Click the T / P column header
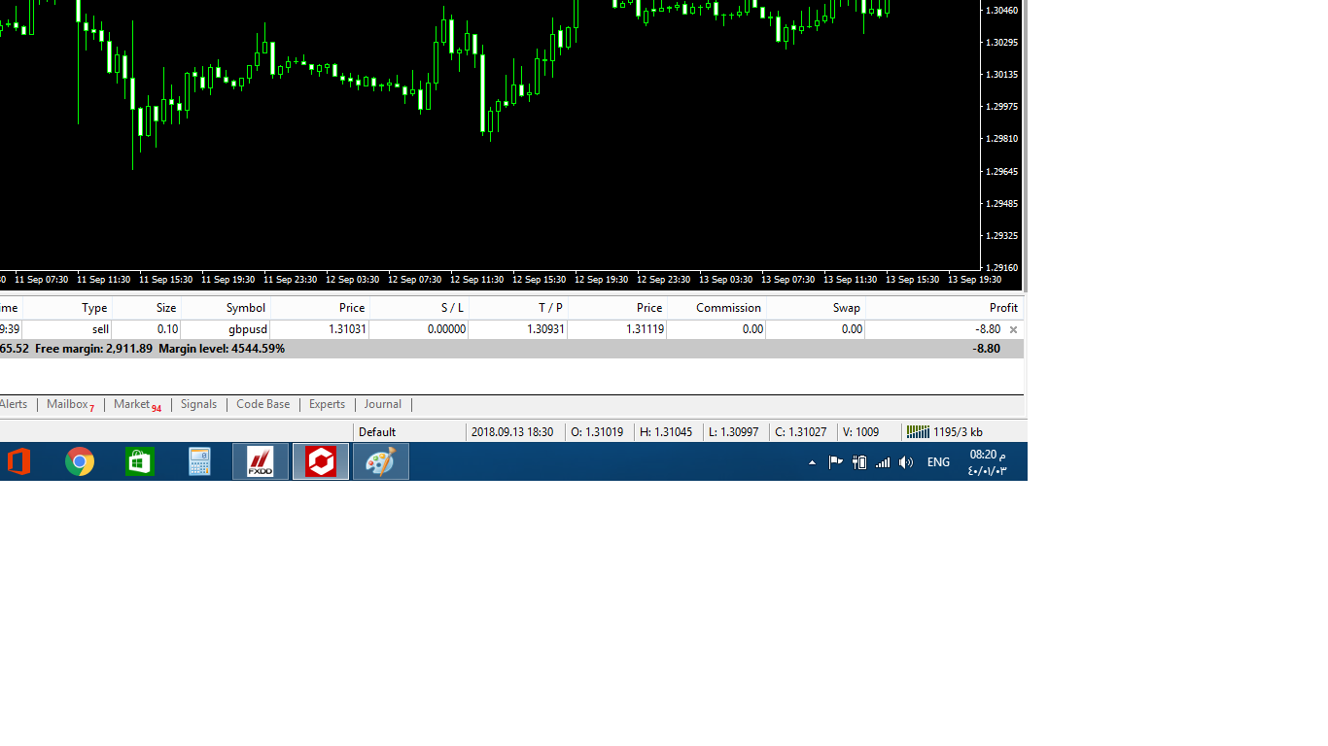This screenshot has width=1328, height=746. [x=551, y=308]
